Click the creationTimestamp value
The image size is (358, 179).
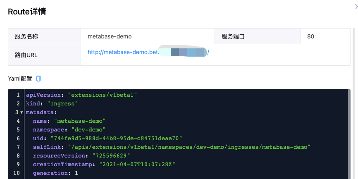(137, 165)
